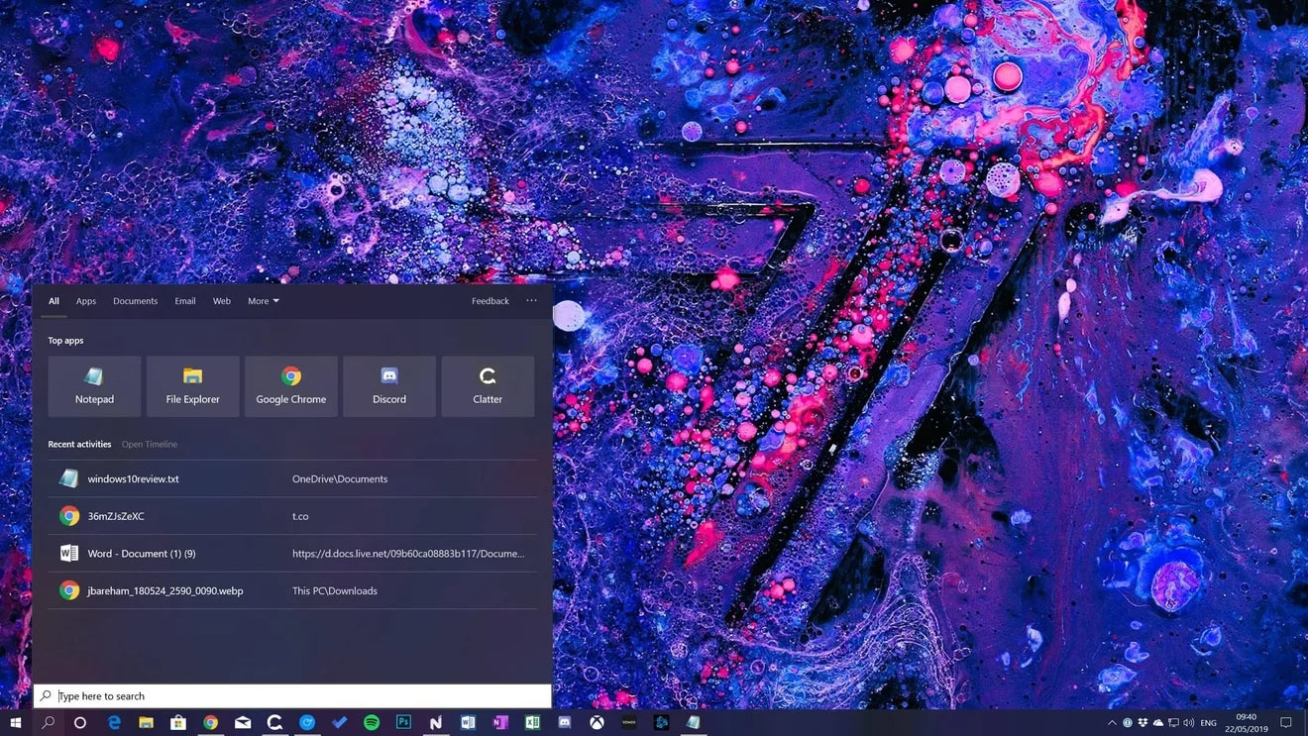The image size is (1308, 736).
Task: Expand the More filter dropdown
Action: [x=263, y=301]
